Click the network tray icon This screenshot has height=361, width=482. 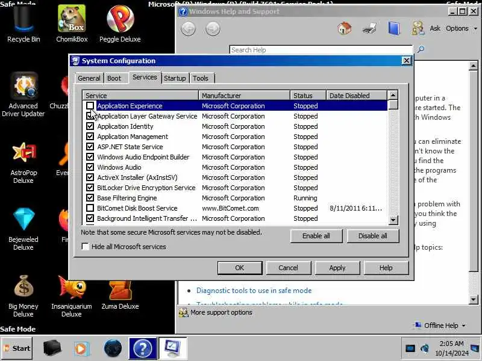[x=410, y=348]
